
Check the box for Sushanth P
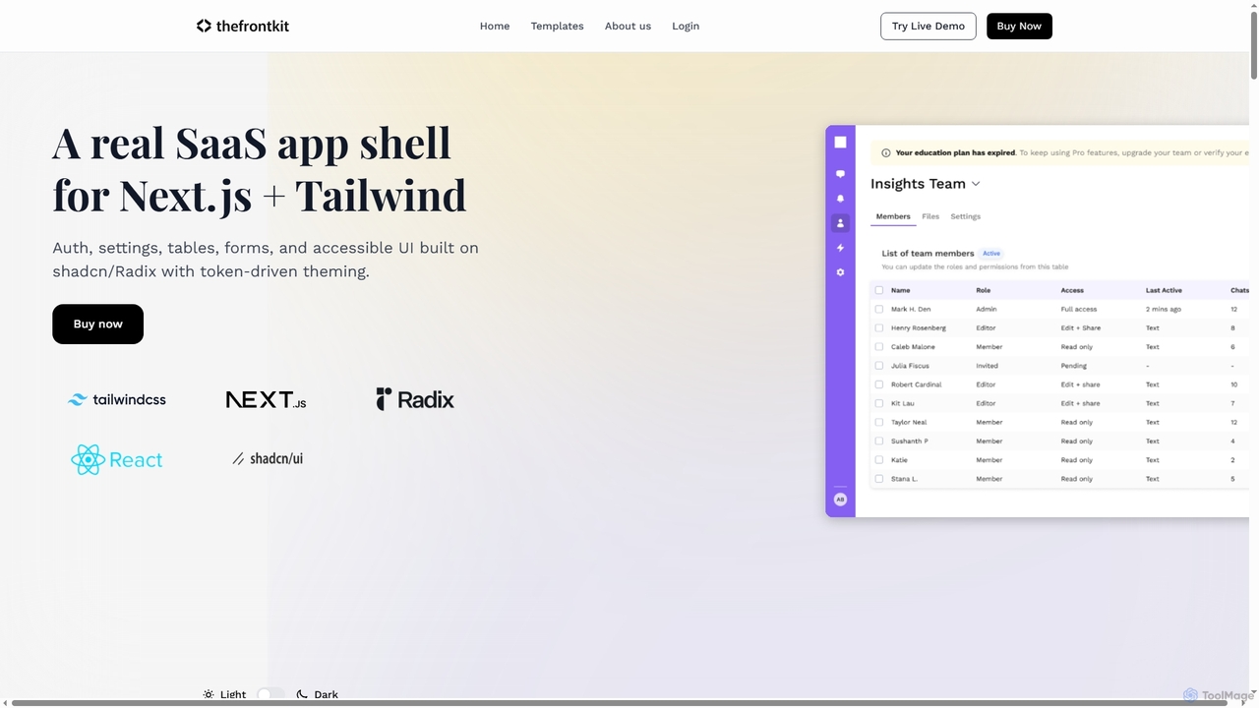(x=879, y=442)
